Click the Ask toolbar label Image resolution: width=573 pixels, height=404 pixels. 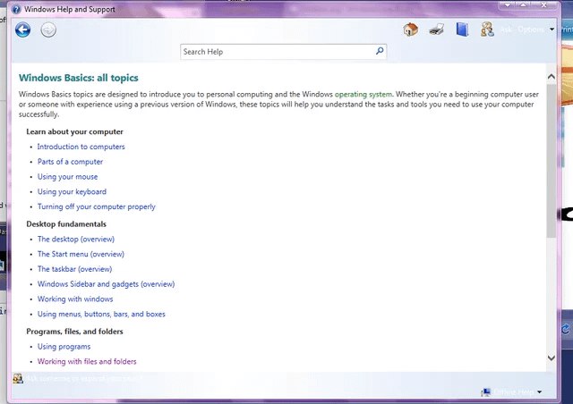pos(506,29)
